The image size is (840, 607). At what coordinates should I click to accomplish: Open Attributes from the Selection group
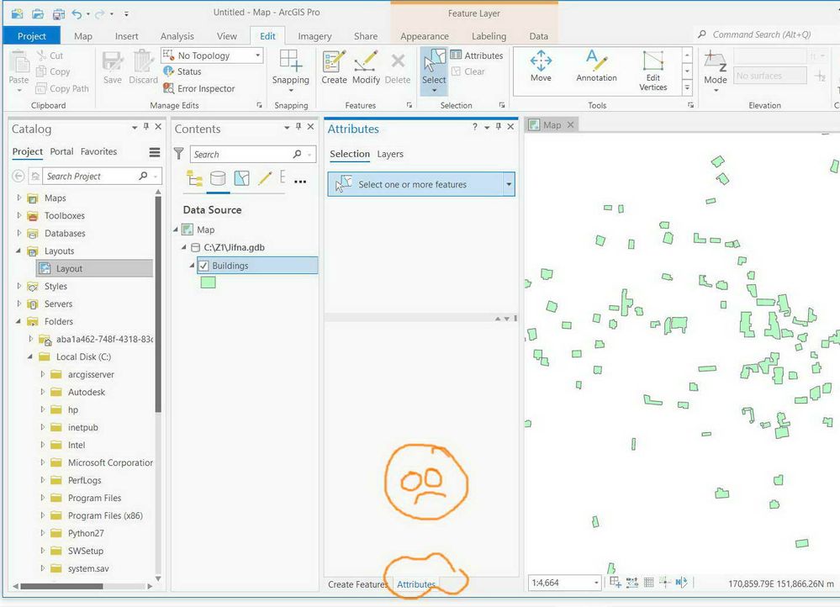[477, 55]
